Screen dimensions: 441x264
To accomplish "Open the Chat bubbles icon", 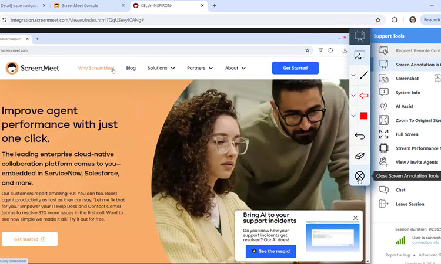I will (x=383, y=190).
